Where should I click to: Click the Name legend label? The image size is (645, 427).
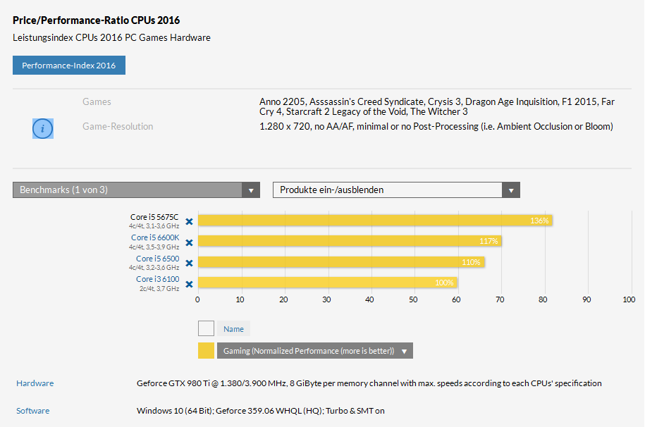click(233, 329)
